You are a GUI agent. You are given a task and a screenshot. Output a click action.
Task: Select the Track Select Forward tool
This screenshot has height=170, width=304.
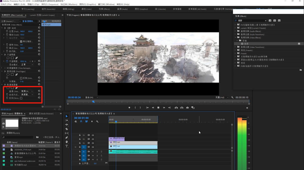[67, 120]
